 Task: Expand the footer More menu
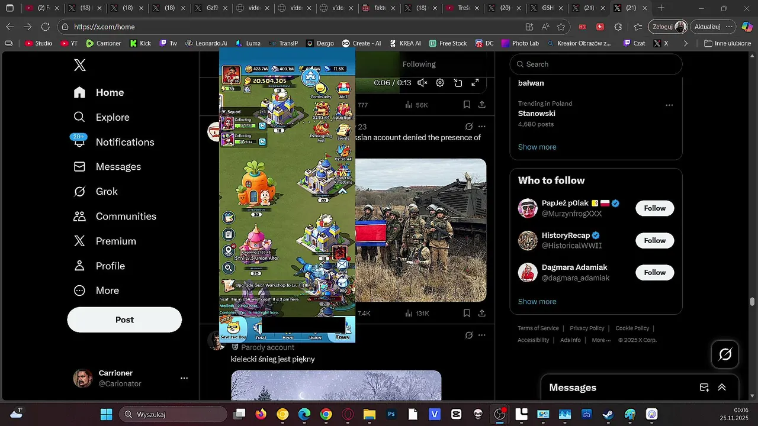(x=602, y=340)
